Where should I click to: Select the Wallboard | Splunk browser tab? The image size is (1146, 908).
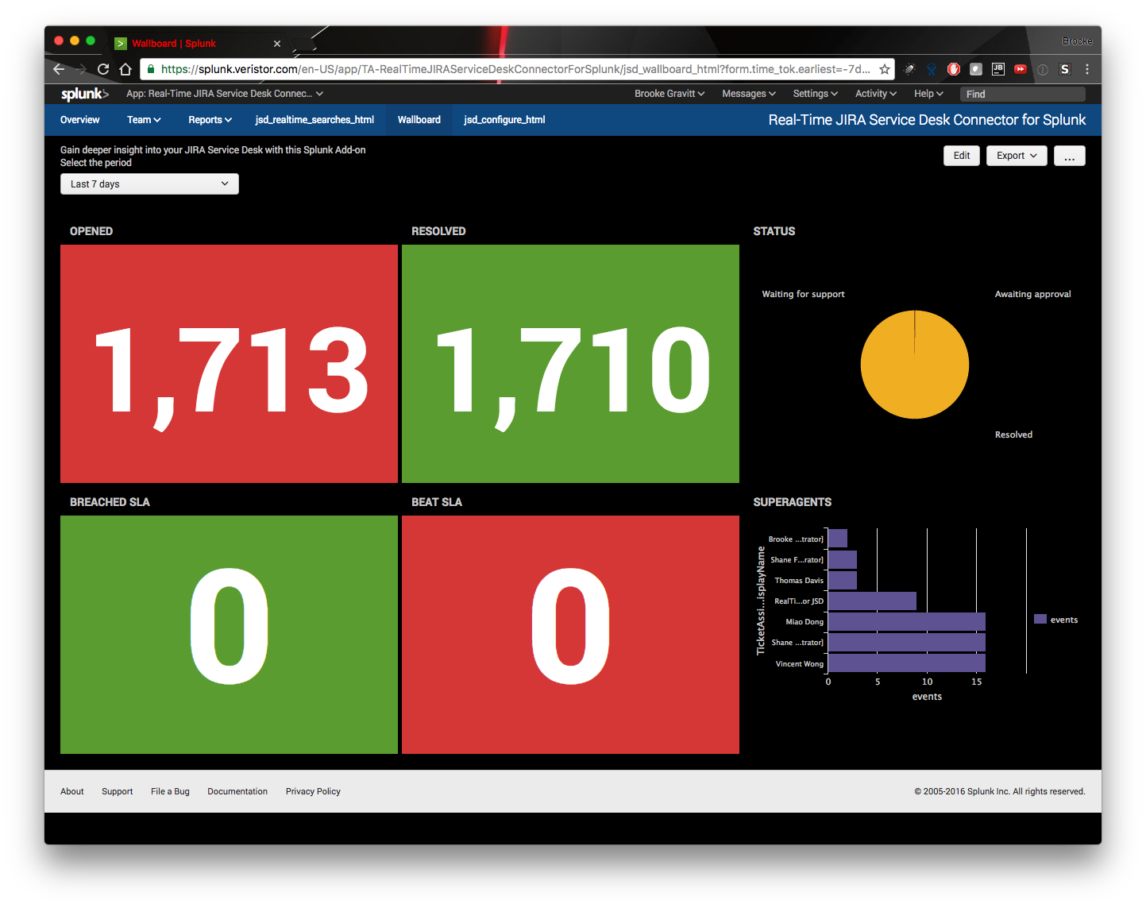click(x=199, y=44)
